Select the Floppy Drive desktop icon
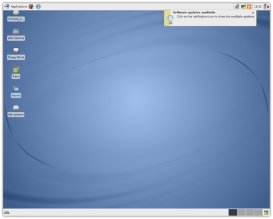 [16, 54]
